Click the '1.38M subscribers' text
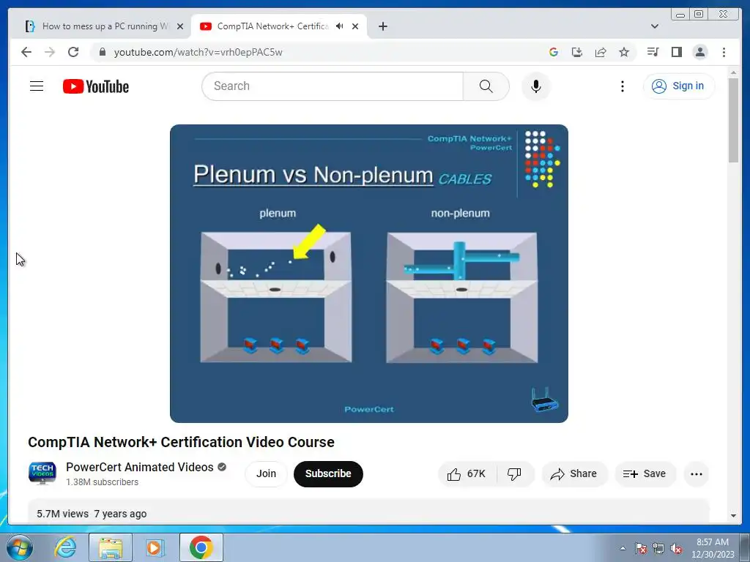Screen dimensions: 750x562 [x=103, y=482]
